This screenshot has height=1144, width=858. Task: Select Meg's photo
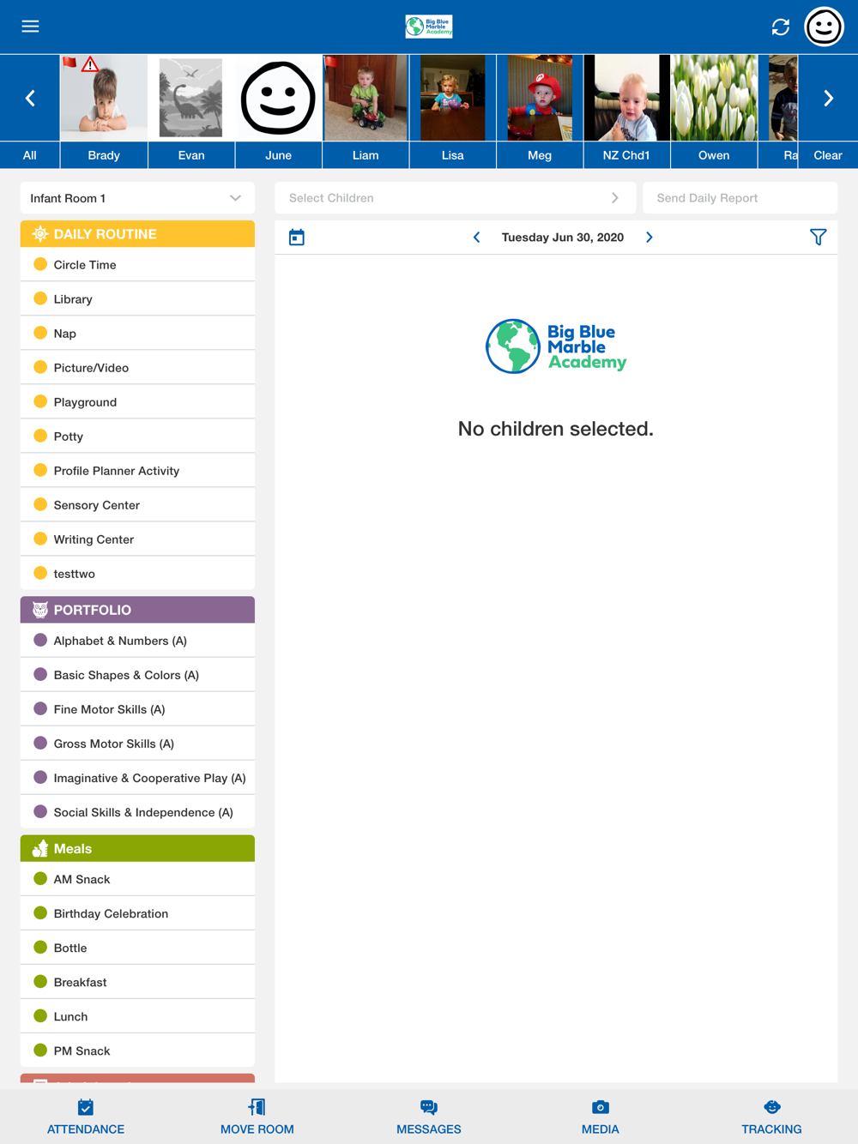point(540,98)
